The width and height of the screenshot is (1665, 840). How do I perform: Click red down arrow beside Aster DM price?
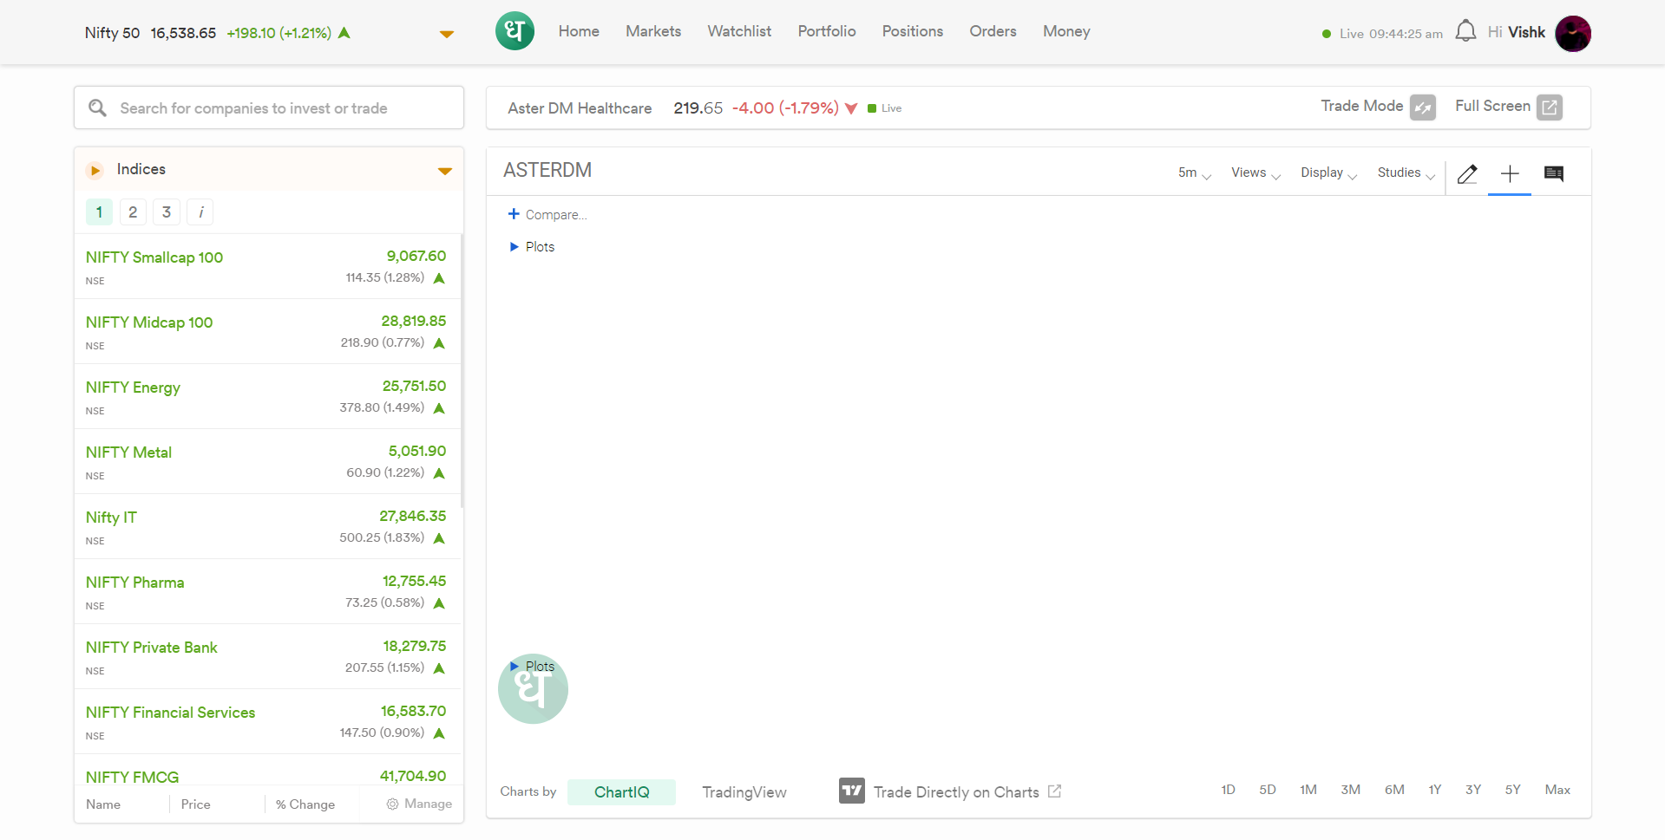[x=851, y=108]
